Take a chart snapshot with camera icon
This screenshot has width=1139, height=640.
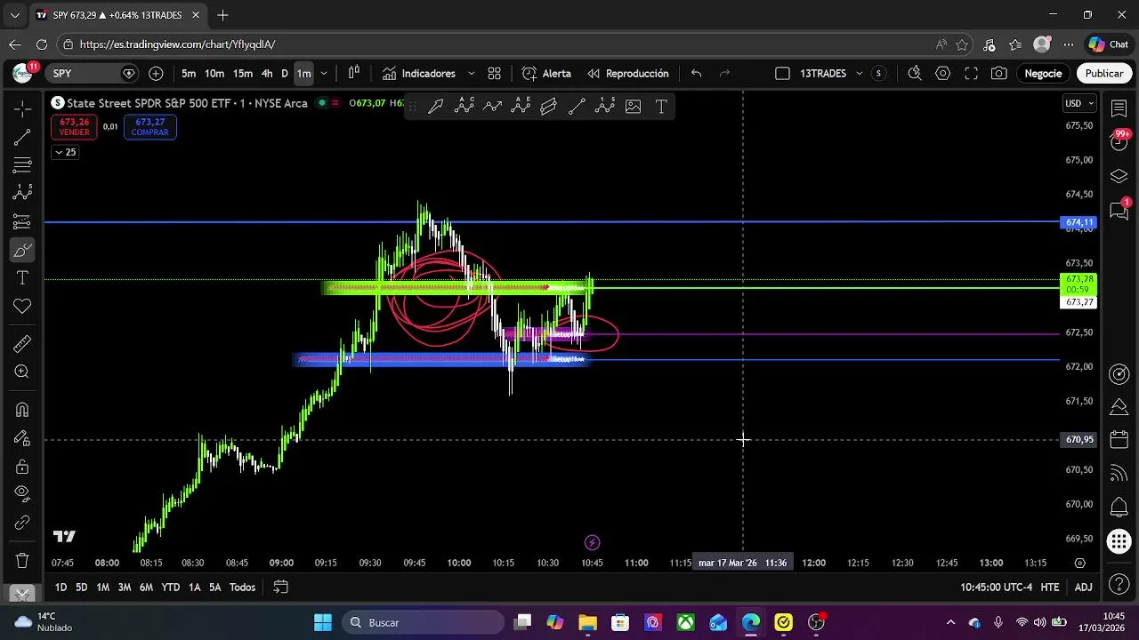pyautogui.click(x=999, y=74)
